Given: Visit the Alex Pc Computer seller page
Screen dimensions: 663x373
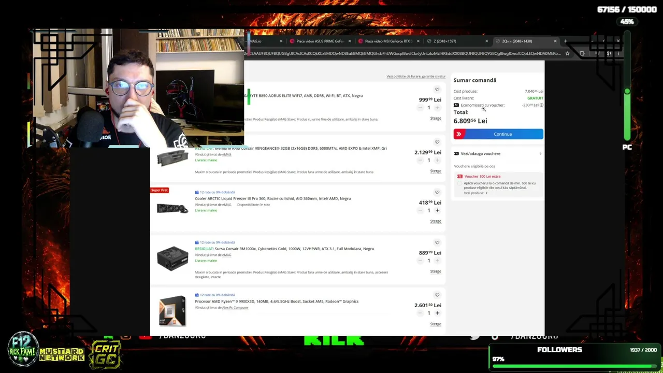Looking at the screenshot, I should coord(235,308).
